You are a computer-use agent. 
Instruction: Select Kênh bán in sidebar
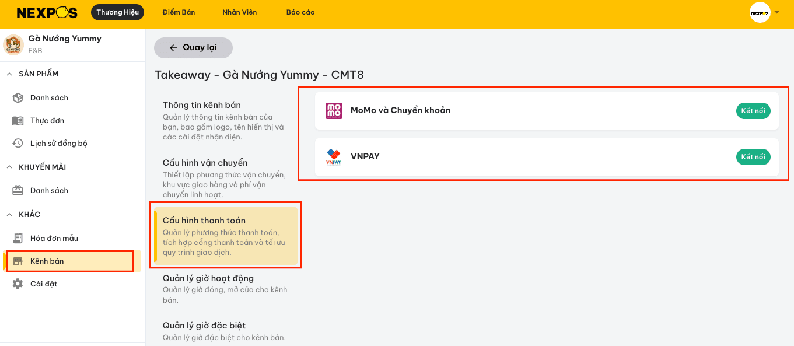pos(73,261)
